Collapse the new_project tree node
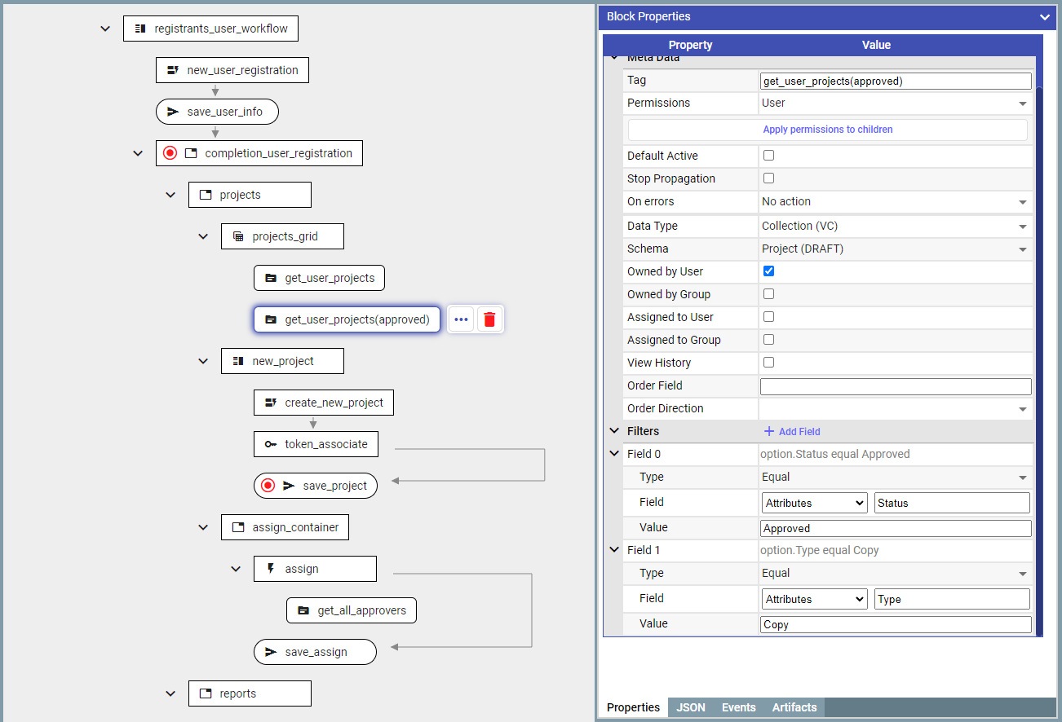The width and height of the screenshot is (1062, 722). 203,361
